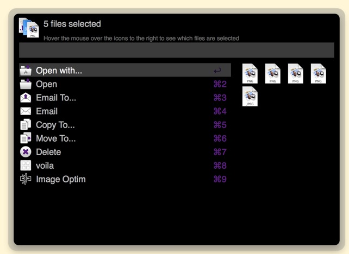Choose the Open action

tap(125, 84)
